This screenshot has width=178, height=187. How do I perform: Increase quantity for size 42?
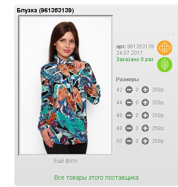pos(145,90)
